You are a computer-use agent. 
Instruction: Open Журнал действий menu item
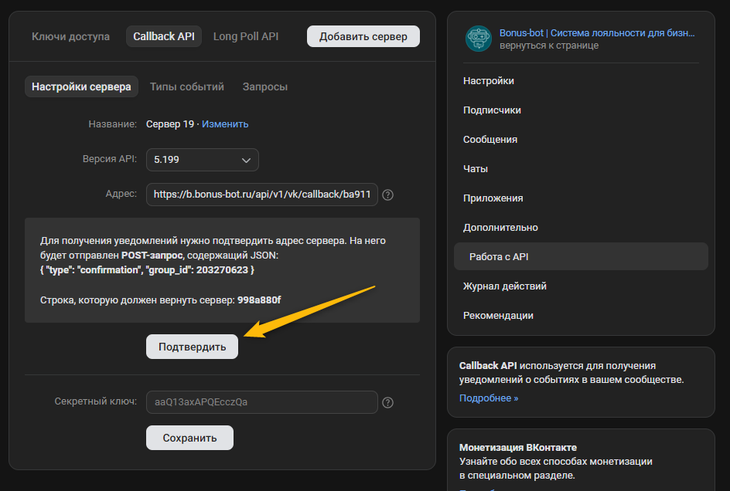(x=505, y=286)
